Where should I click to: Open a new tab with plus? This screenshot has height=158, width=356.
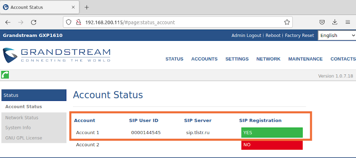pos(86,7)
